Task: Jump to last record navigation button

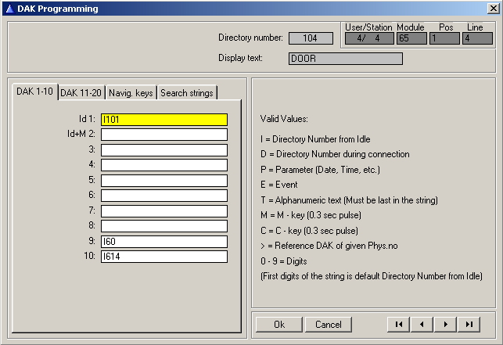Action: 469,324
